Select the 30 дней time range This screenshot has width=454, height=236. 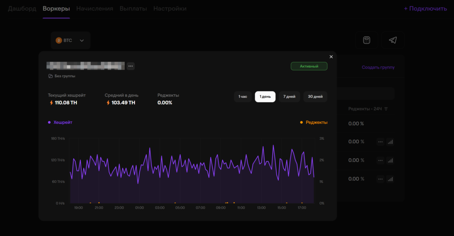(315, 97)
